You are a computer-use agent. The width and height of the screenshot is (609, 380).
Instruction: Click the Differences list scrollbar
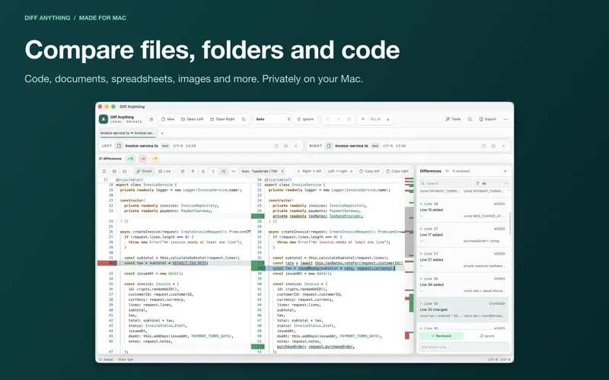pos(509,223)
